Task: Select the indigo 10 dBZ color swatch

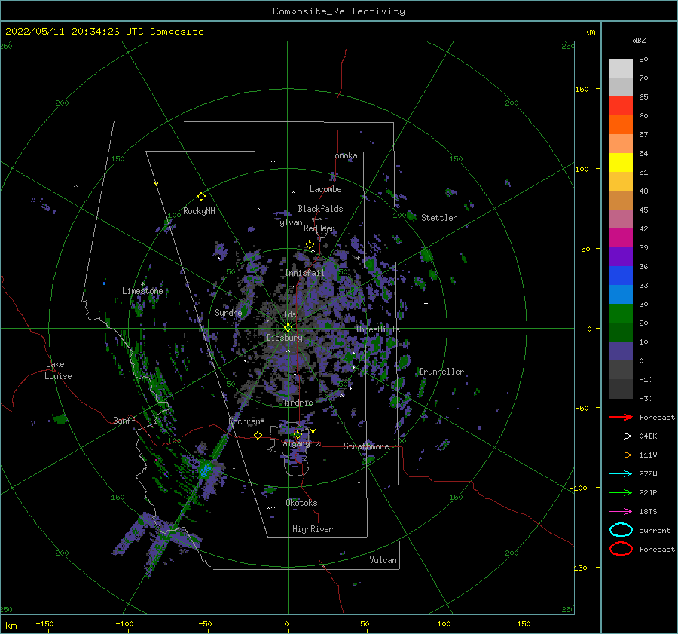Action: tap(621, 351)
